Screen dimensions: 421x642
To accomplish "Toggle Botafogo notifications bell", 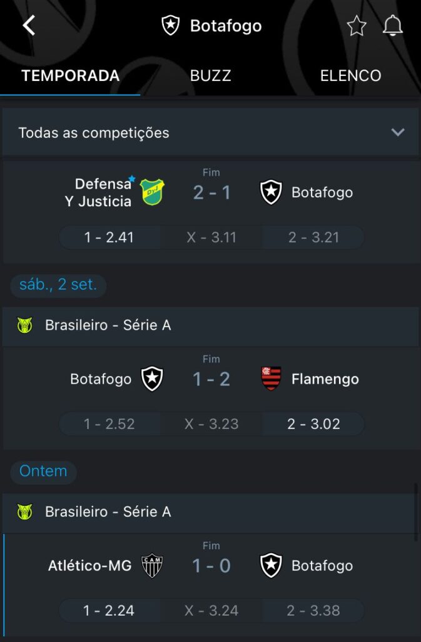I will [x=393, y=26].
